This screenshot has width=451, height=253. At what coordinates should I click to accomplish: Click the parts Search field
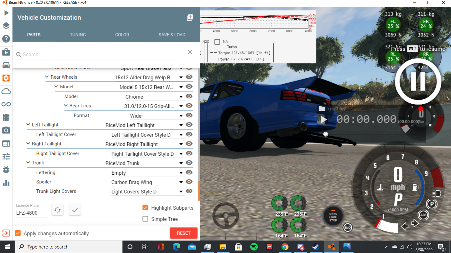pos(97,54)
